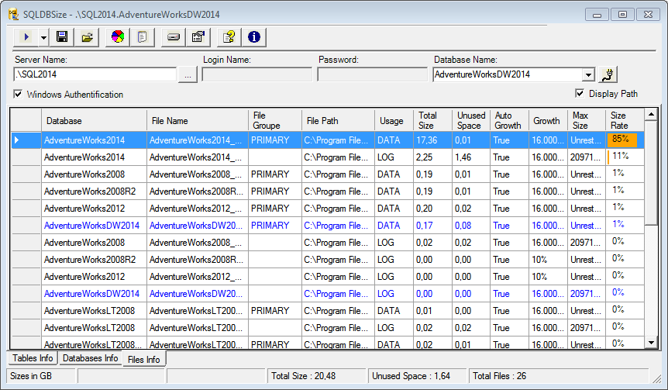Sort by the Unused Space column header
This screenshot has height=390, width=668.
coord(472,120)
